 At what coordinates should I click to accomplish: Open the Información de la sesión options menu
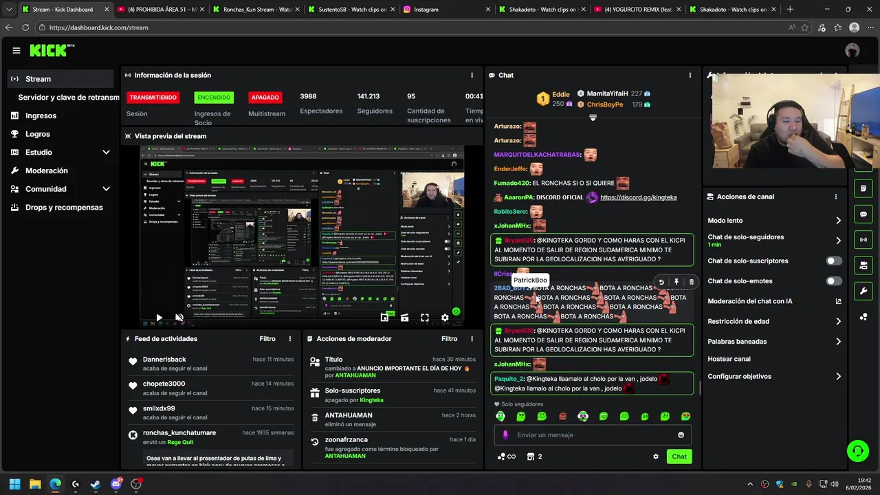pyautogui.click(x=472, y=75)
